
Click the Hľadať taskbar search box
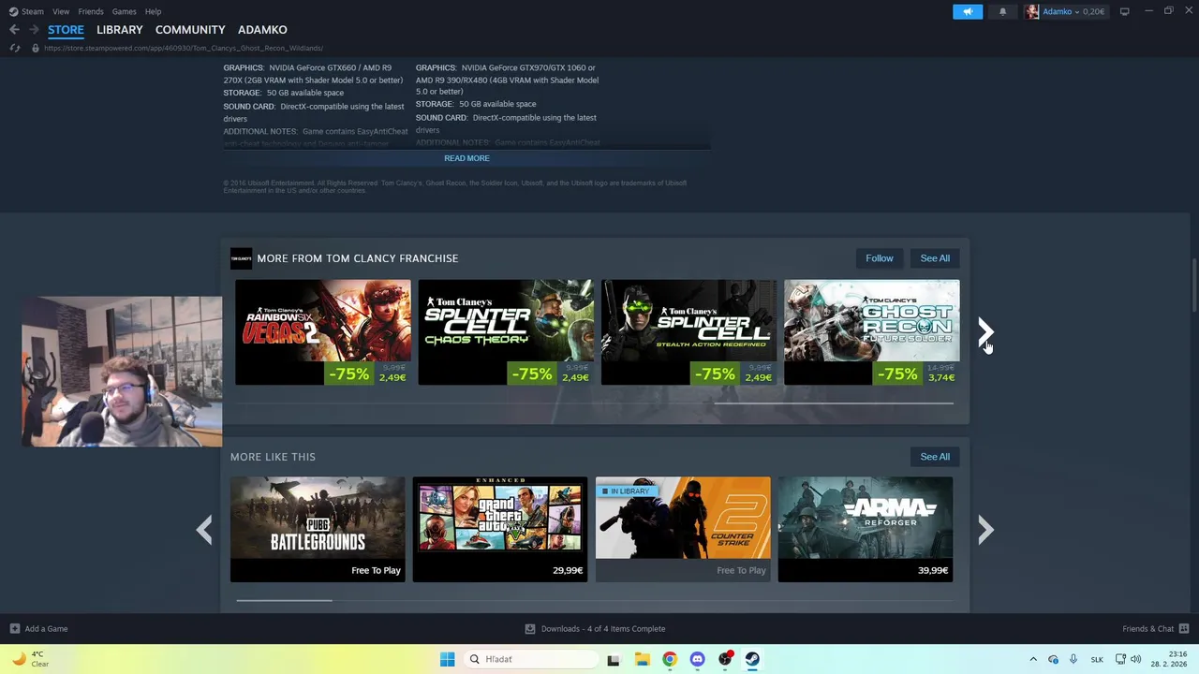pos(531,659)
